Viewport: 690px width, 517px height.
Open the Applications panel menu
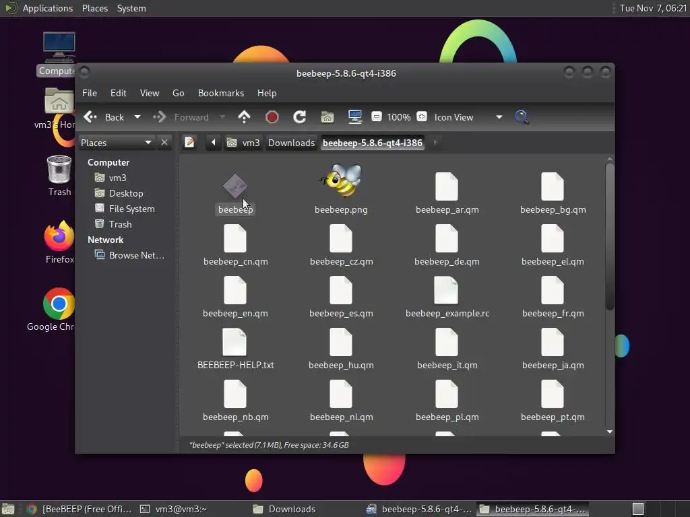(48, 8)
